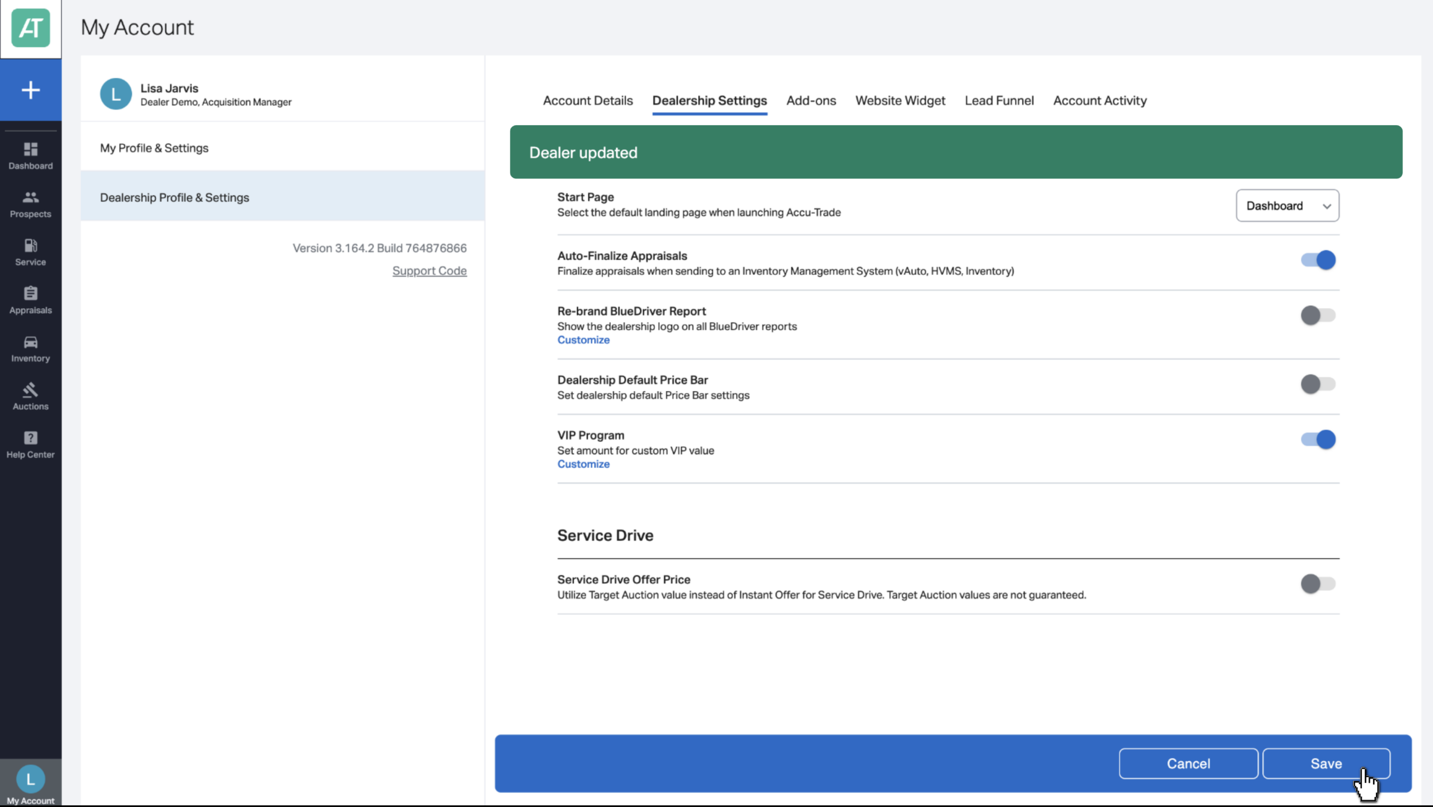
Task: Enable the Re-brand BlueDriver Report toggle
Action: [1318, 315]
